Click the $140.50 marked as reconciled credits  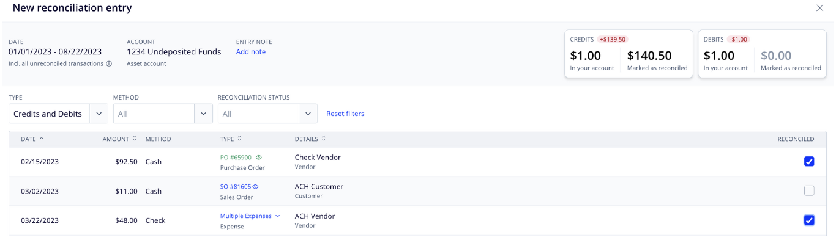tap(649, 56)
